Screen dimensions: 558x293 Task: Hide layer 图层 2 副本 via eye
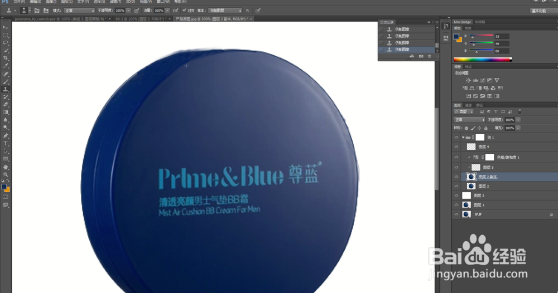pos(456,177)
